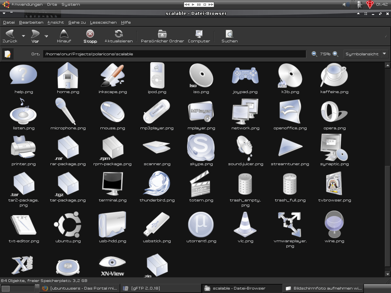The width and height of the screenshot is (391, 293).
Task: Select the mp3player.png icon
Action: coord(157,111)
